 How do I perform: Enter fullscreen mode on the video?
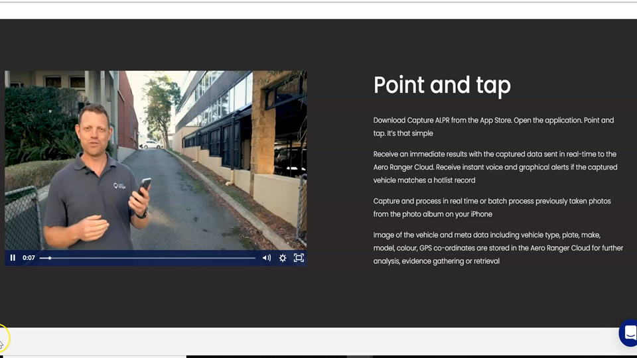(x=299, y=258)
